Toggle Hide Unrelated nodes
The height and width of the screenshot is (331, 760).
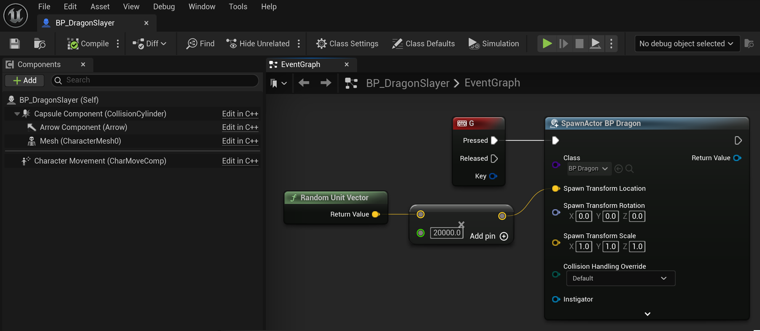258,43
